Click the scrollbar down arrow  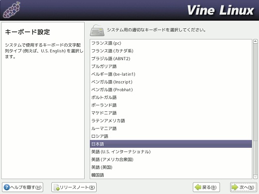tap(256, 177)
